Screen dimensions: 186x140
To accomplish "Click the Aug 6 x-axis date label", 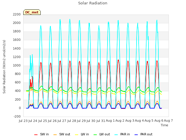I will [x=159, y=121].
